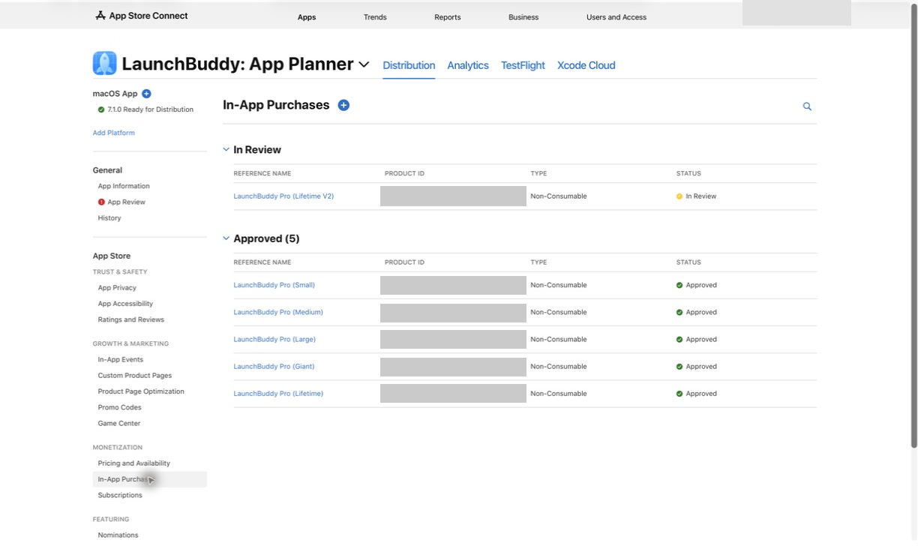918x549 pixels.
Task: Click the green ready-for-distribution status icon
Action: click(x=101, y=109)
